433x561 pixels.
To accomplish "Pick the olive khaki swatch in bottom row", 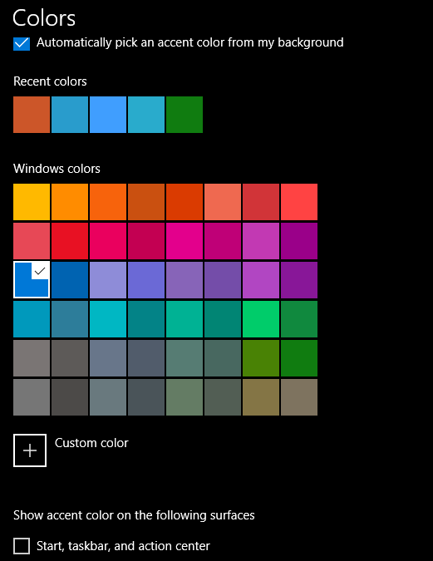I will (x=261, y=397).
